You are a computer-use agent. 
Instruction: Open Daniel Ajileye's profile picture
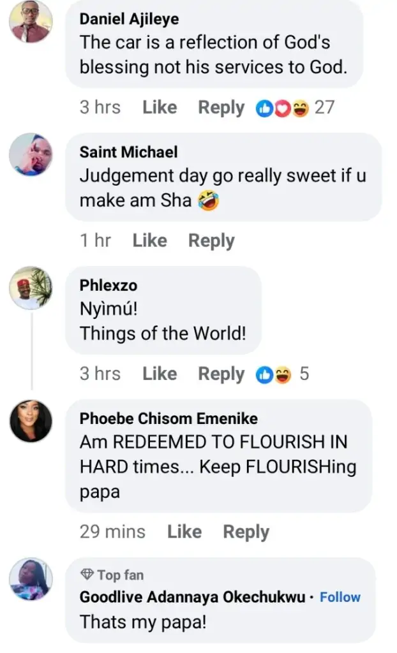click(x=31, y=24)
